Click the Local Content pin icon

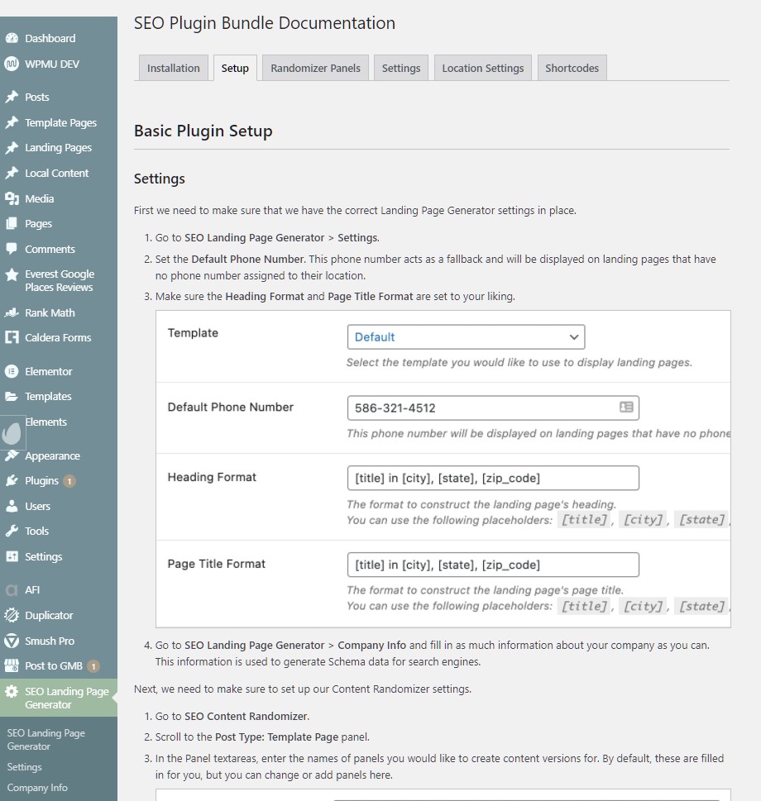point(12,173)
